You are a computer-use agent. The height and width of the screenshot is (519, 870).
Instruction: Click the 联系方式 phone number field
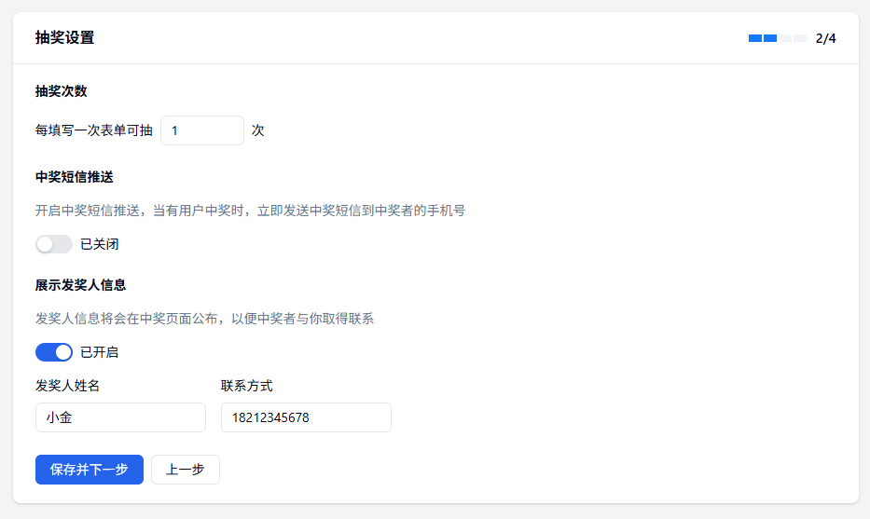(306, 417)
